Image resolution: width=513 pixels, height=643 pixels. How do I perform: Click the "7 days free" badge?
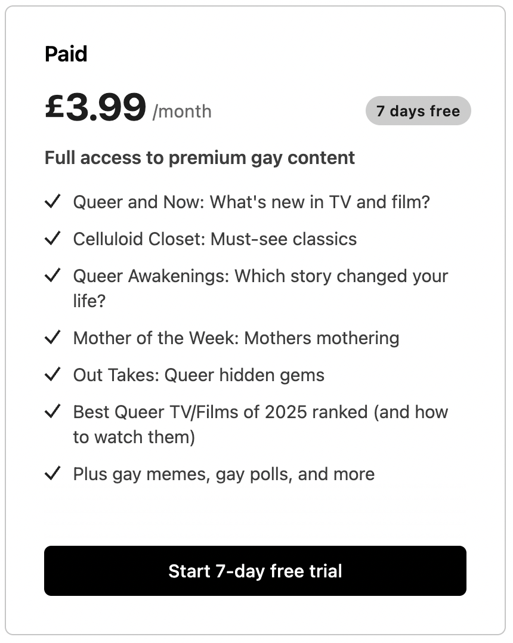418,112
